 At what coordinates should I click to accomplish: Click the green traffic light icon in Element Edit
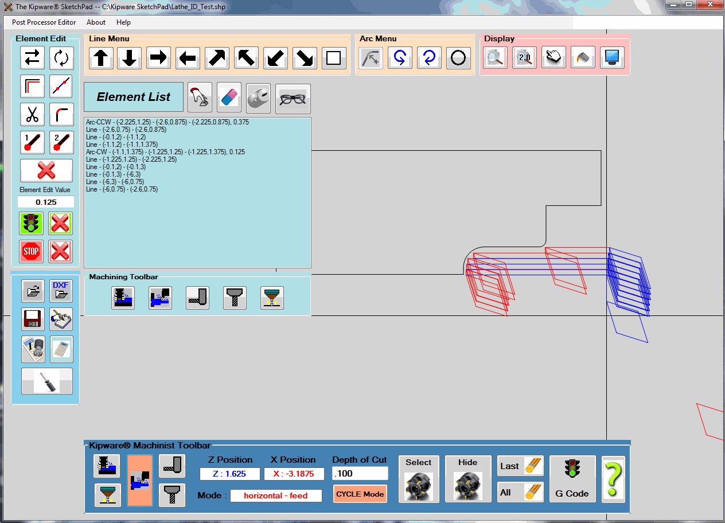[32, 223]
